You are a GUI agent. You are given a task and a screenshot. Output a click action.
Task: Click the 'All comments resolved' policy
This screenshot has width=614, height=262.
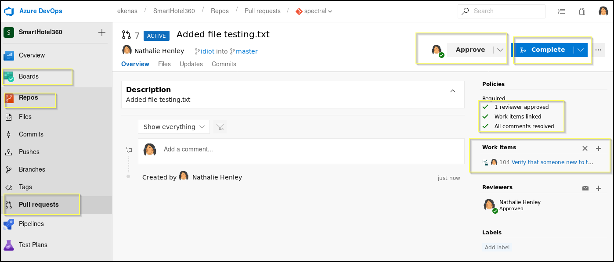(524, 126)
